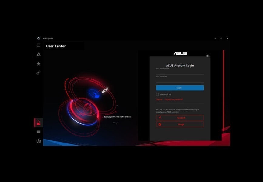Screen dimensions: 263x182
Task: Open the Settings gear in the sidebar
Action: click(x=39, y=141)
